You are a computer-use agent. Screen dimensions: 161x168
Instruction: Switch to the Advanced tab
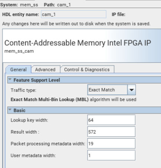pyautogui.click(x=45, y=70)
